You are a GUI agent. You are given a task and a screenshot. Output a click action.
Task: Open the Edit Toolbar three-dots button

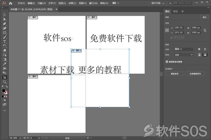(5, 111)
